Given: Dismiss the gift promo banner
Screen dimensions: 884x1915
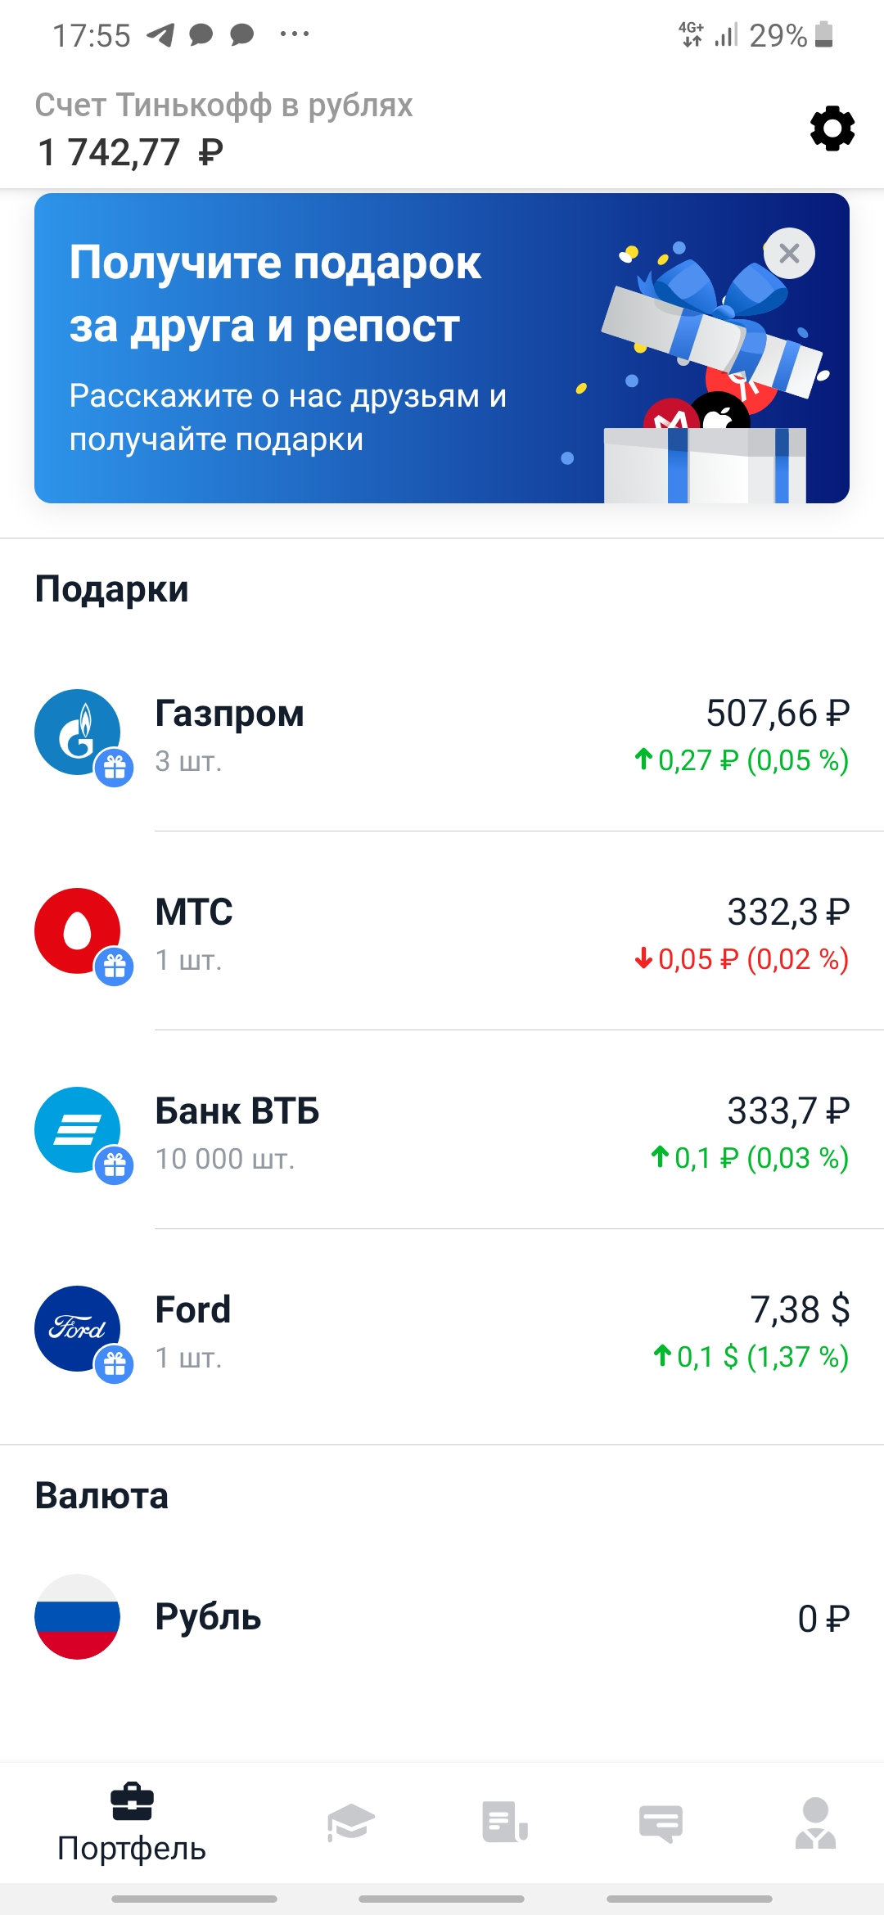Looking at the screenshot, I should click(x=789, y=253).
